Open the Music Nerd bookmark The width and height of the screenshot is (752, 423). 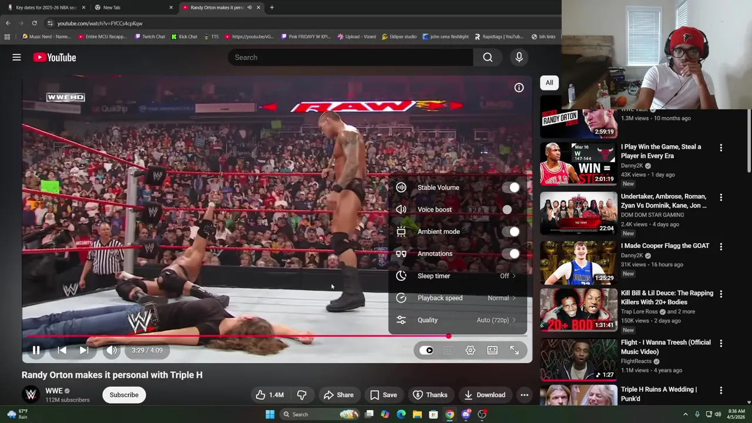coord(46,36)
